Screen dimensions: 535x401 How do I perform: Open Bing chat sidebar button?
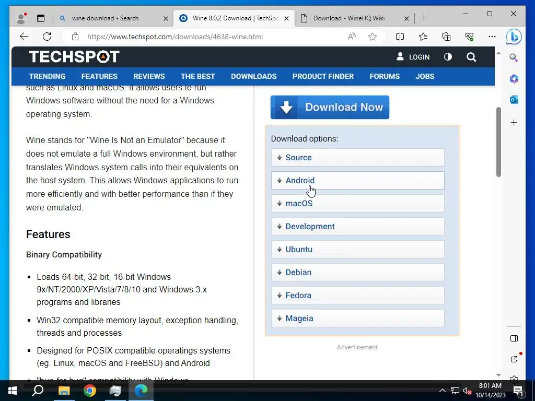click(x=514, y=37)
